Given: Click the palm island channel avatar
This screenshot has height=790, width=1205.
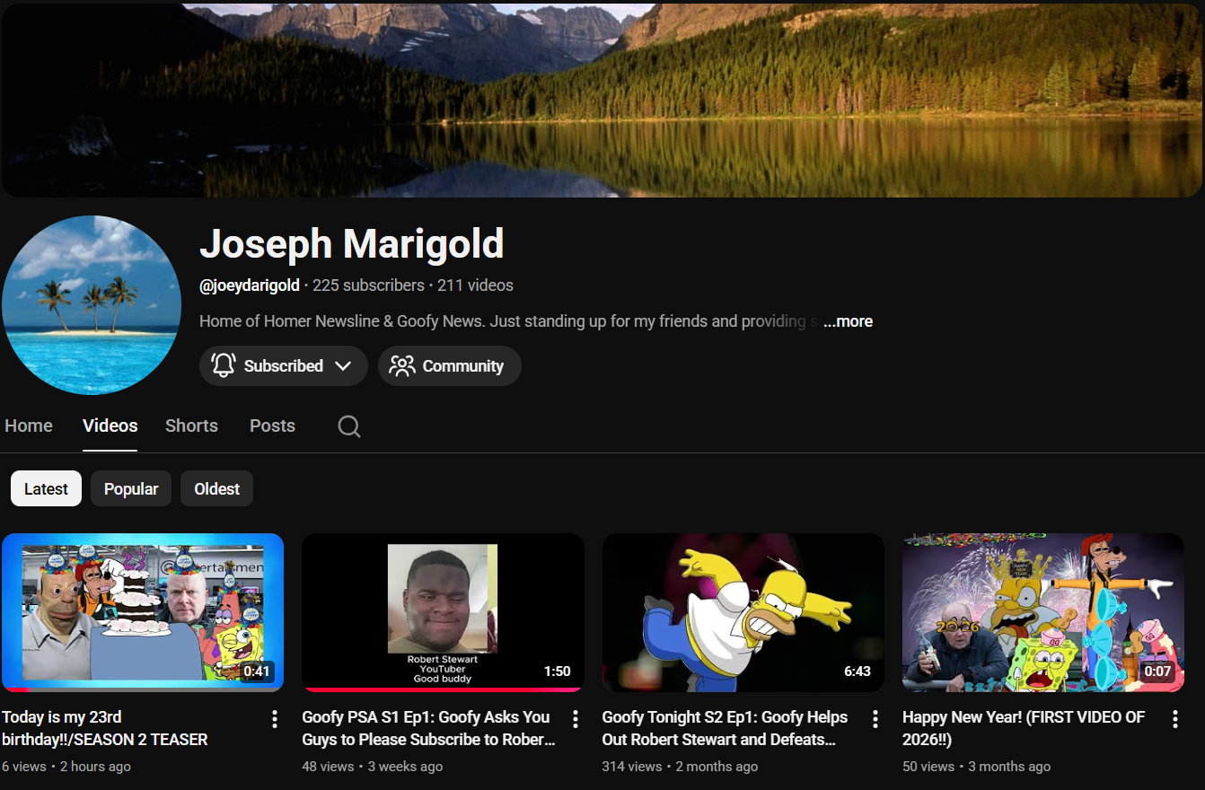Looking at the screenshot, I should [92, 305].
